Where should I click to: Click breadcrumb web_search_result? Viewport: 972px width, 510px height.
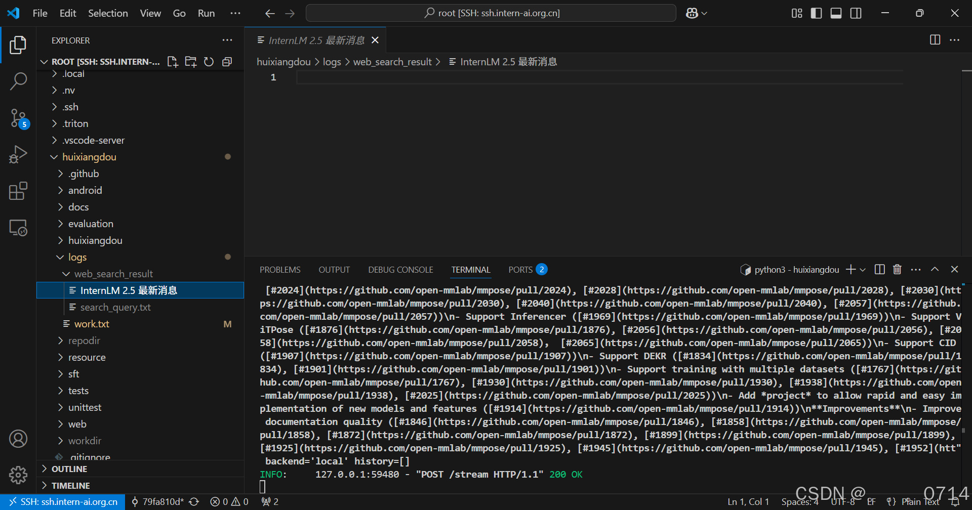pyautogui.click(x=392, y=62)
